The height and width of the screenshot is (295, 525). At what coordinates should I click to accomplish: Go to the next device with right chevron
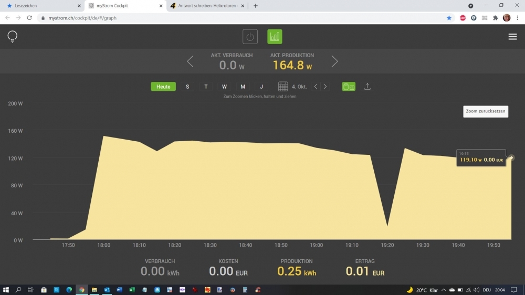334,61
